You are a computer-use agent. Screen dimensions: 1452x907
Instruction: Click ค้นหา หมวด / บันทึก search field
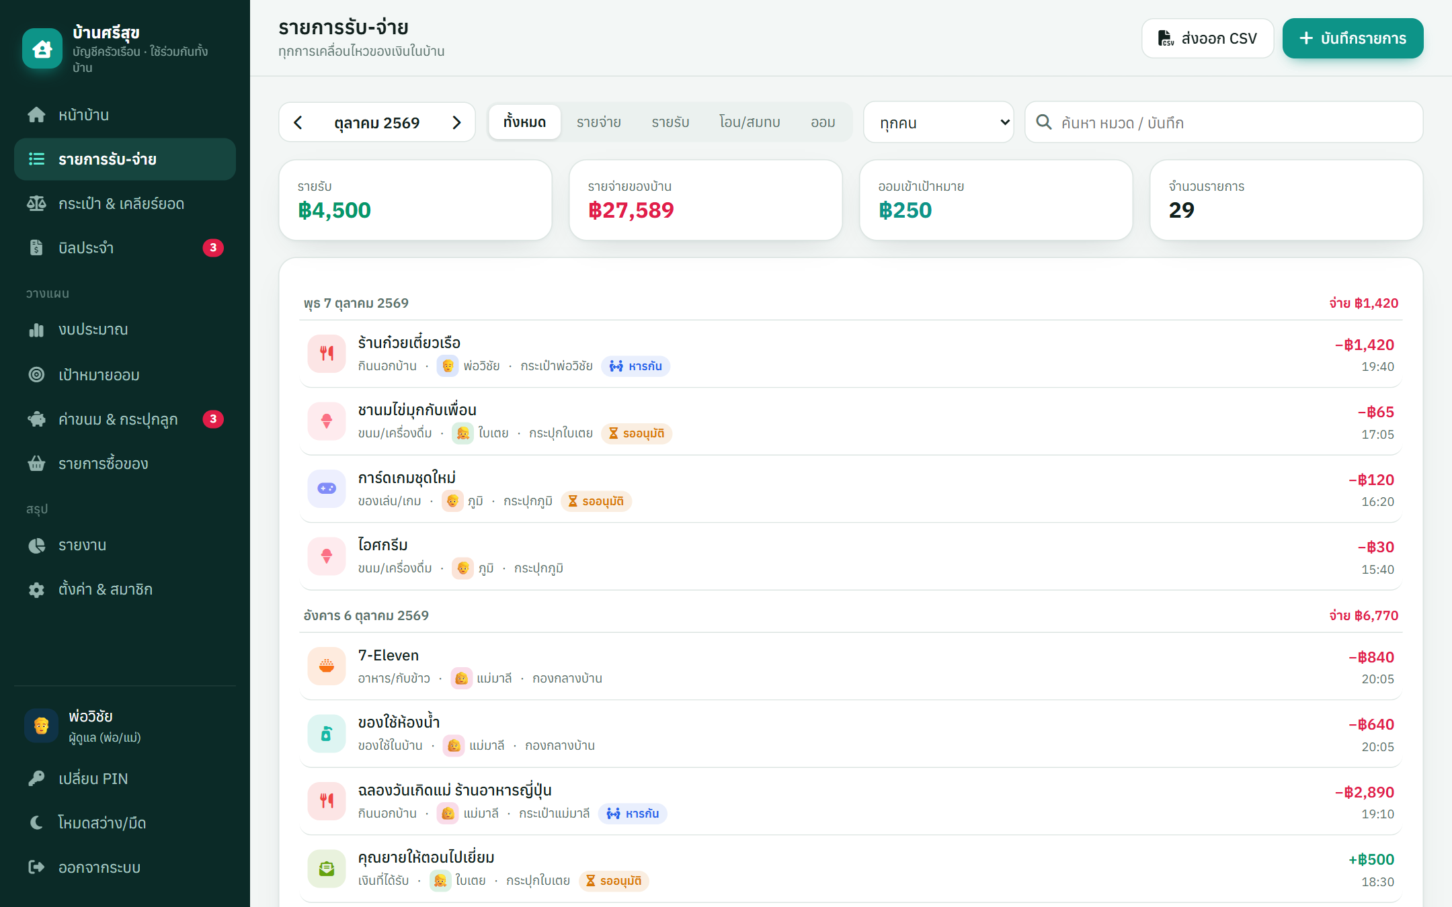click(1223, 122)
